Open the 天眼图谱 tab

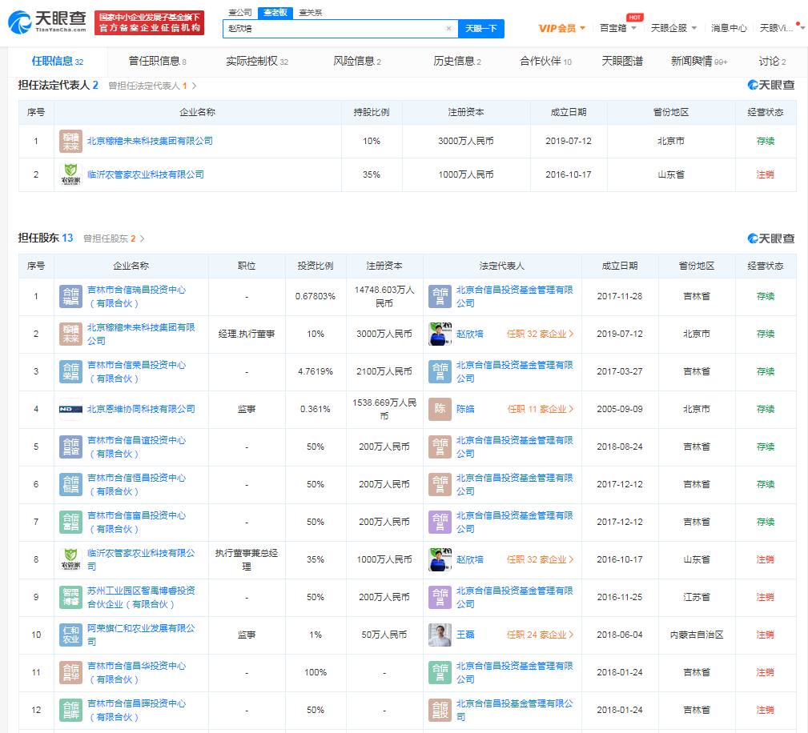pos(622,62)
